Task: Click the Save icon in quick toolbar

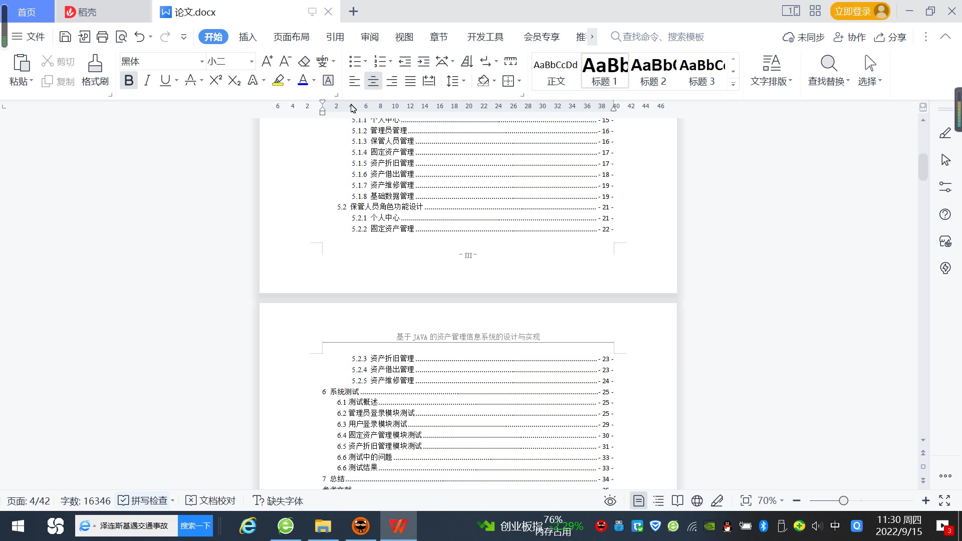Action: click(x=65, y=37)
